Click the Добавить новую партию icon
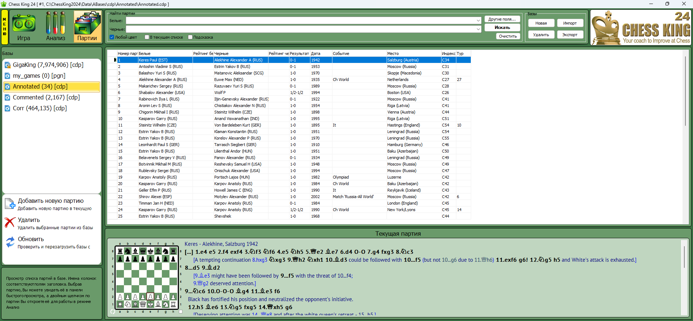Image resolution: width=693 pixels, height=321 pixels. (x=10, y=204)
